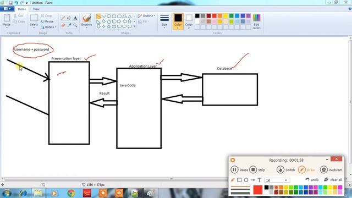Select the Pencil tool in Paint
Screen dimensions: 352x198
(x=63, y=18)
